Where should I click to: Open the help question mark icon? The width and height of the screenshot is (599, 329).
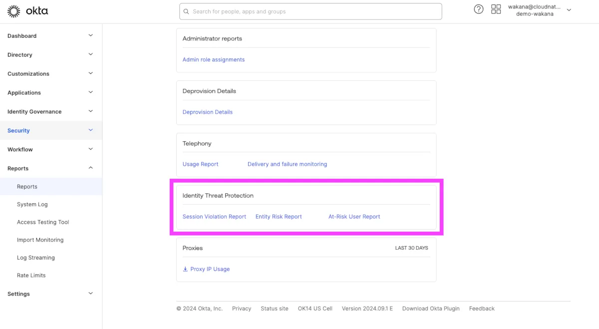479,9
